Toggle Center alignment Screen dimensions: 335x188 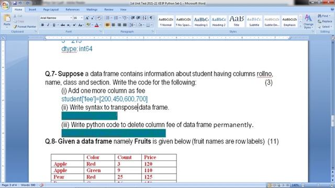coord(113,25)
